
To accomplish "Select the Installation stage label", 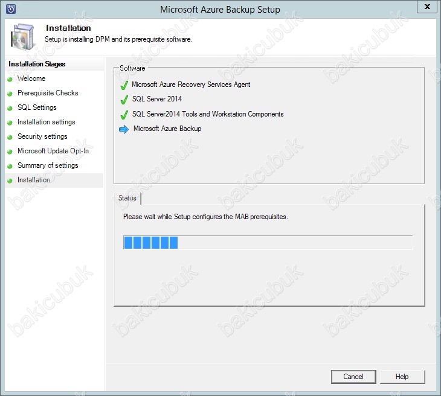I will (x=33, y=180).
